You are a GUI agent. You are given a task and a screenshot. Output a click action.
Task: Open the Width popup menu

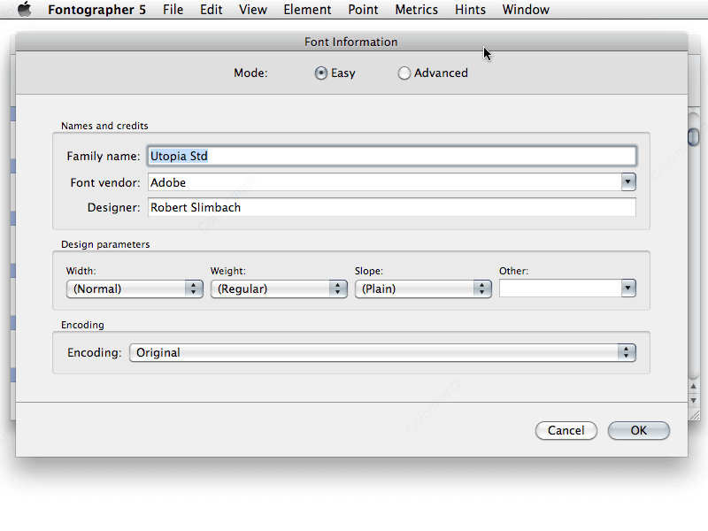135,289
